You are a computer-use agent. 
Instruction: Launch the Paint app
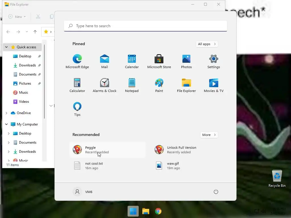(x=159, y=85)
